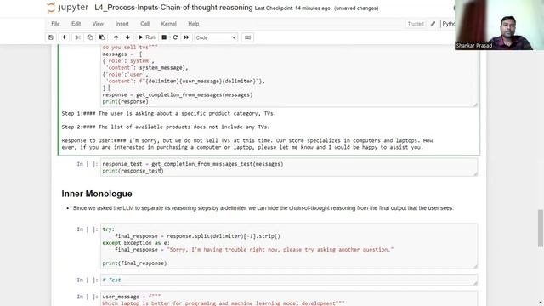Click the page vertical scrollbar thumb
The image size is (544, 306).
click(541, 229)
